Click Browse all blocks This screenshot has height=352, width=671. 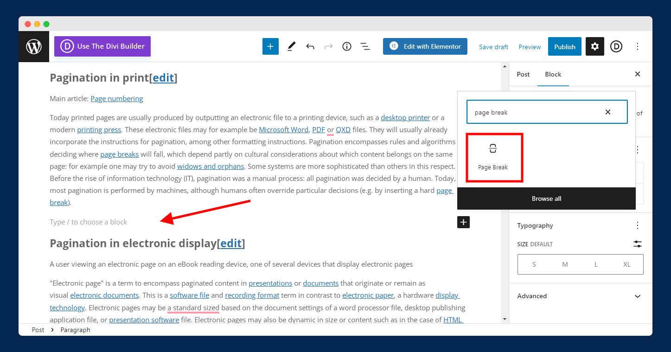point(546,198)
